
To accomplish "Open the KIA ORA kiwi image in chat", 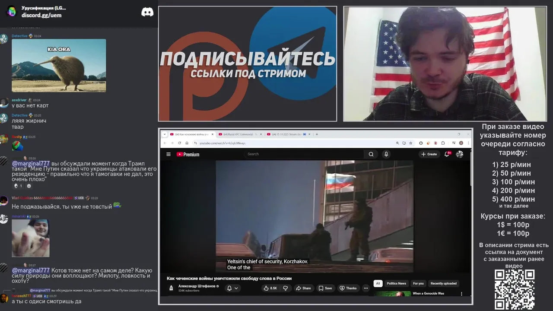I will 59,65.
